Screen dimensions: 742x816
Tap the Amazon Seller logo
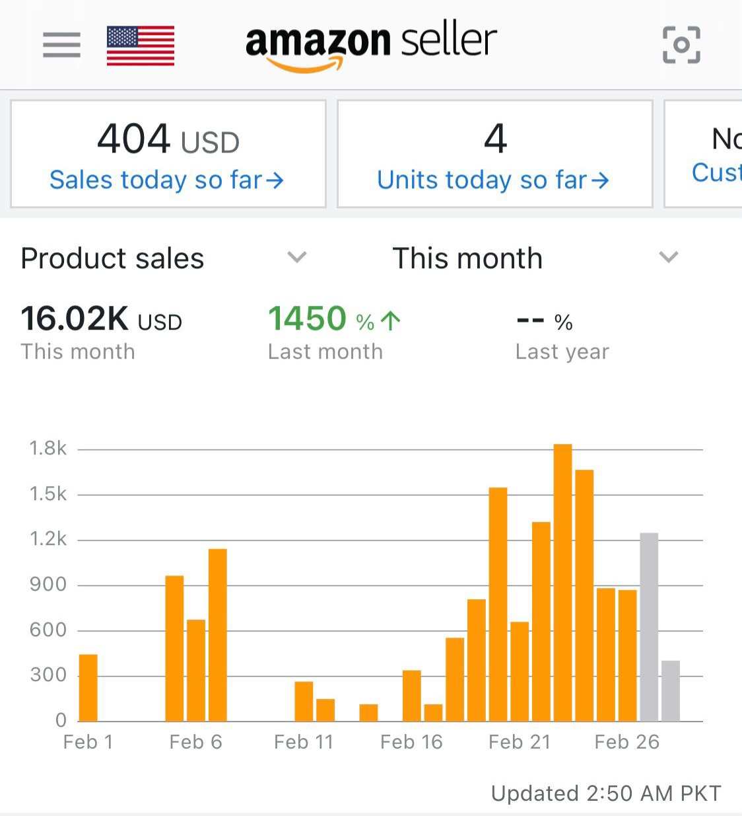[x=371, y=45]
